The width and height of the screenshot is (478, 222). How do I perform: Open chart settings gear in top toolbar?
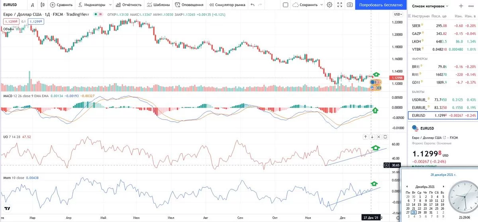coord(329,5)
